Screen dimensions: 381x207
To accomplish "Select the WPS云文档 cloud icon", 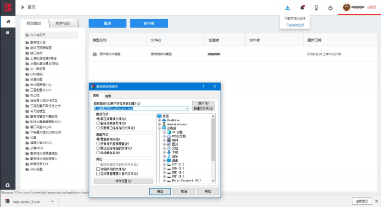I will coord(169,136).
